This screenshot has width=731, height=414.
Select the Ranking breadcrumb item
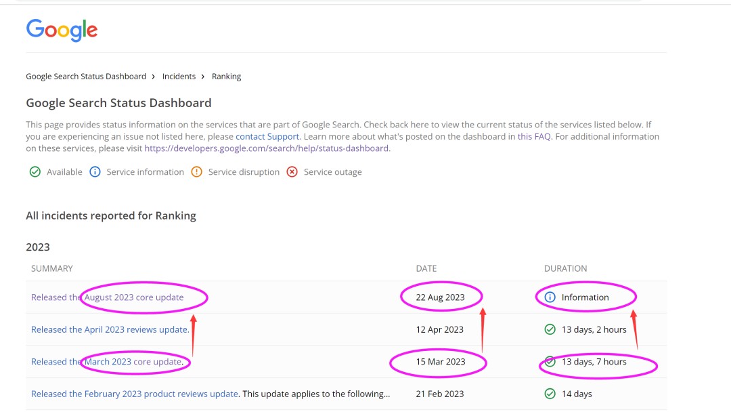[x=226, y=77]
